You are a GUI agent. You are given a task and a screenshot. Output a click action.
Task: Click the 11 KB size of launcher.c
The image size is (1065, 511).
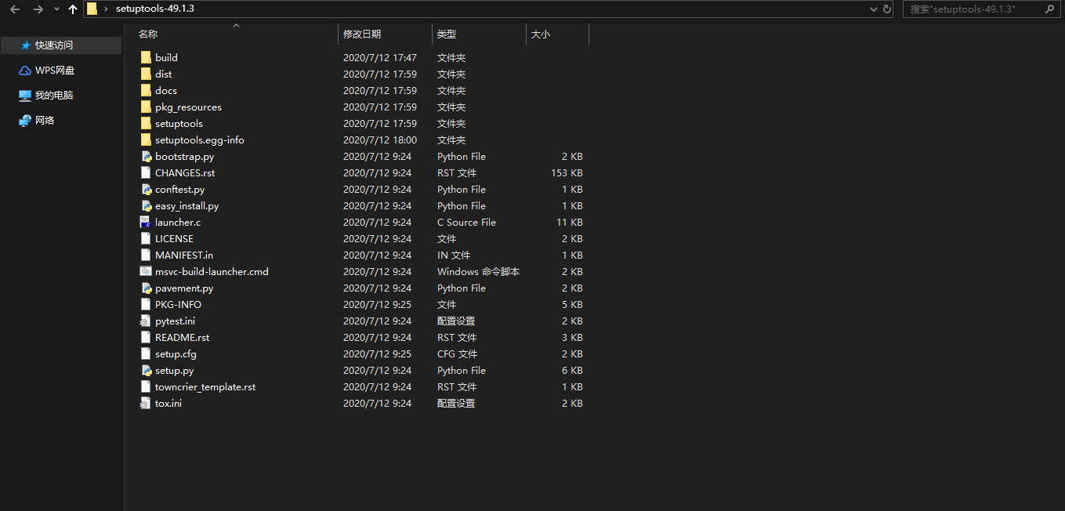coord(570,222)
